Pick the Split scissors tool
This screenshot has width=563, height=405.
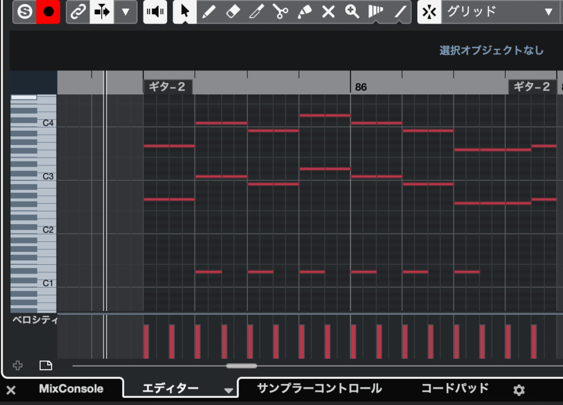pyautogui.click(x=281, y=12)
